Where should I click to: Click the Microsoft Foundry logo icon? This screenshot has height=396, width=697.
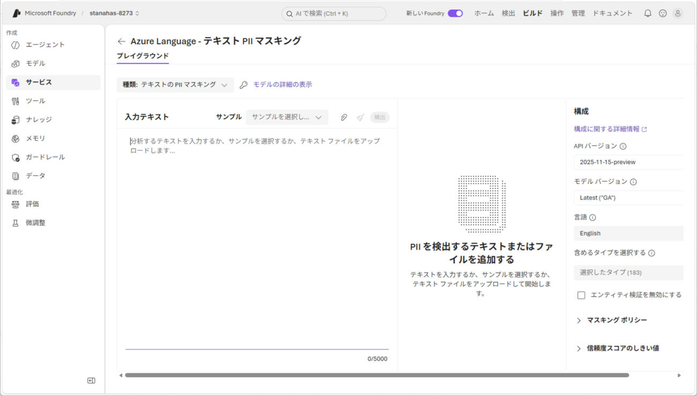point(17,13)
